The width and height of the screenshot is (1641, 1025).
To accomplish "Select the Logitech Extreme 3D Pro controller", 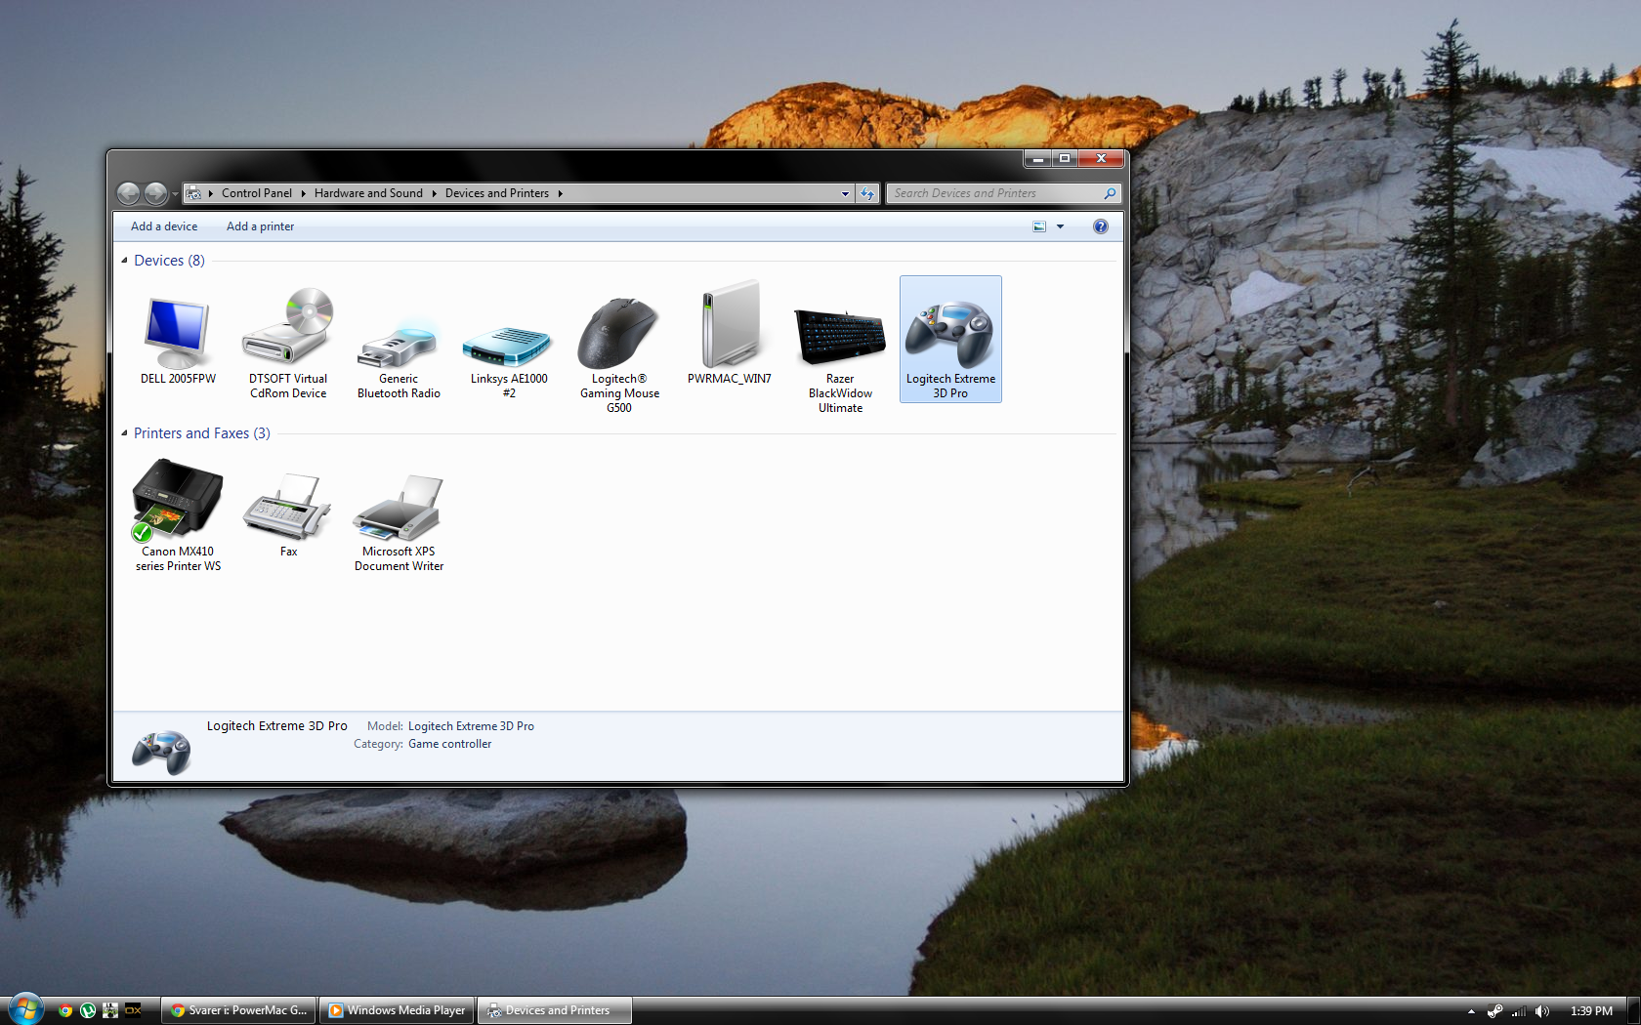I will click(950, 339).
